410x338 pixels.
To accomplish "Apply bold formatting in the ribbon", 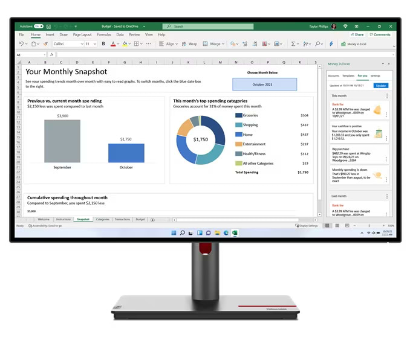I will point(104,44).
